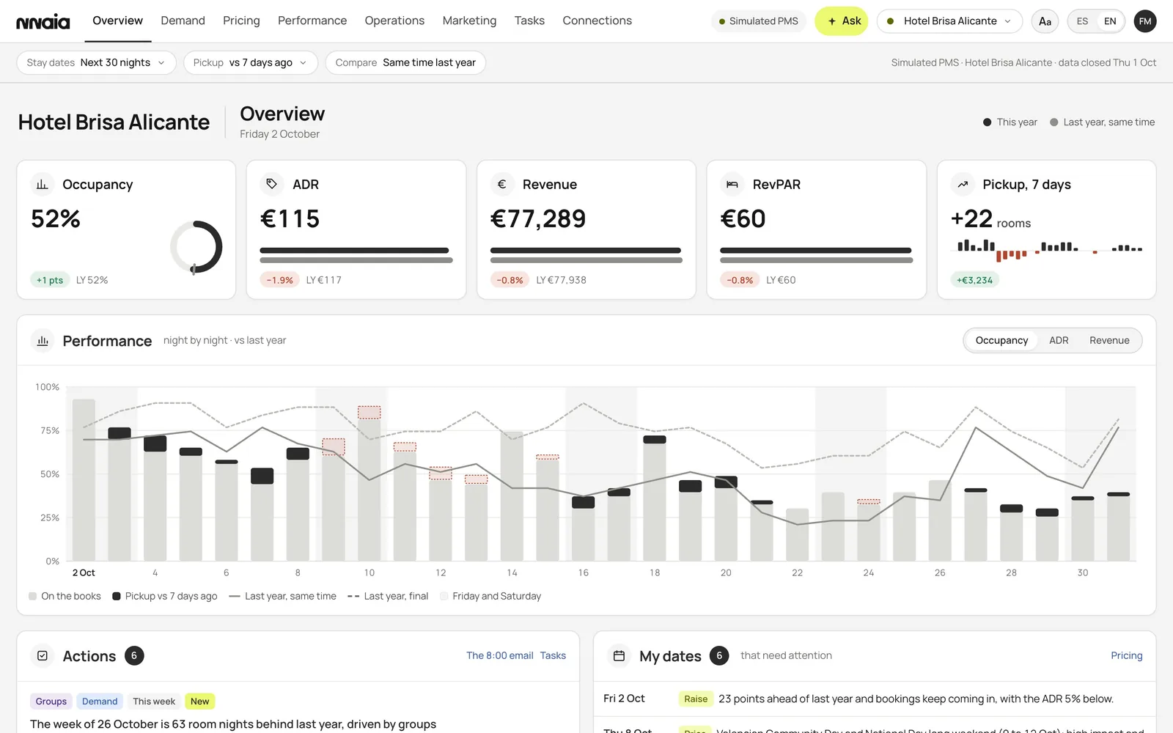Open the FM user avatar menu
Image resolution: width=1173 pixels, height=733 pixels.
pos(1145,21)
